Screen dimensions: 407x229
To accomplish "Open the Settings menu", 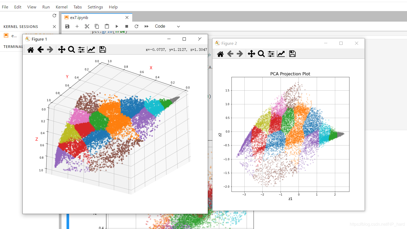I will (x=95, y=7).
